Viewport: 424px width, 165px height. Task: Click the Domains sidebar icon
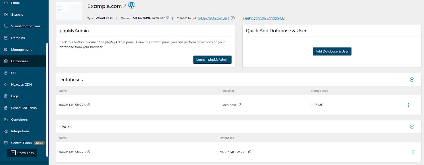6,38
